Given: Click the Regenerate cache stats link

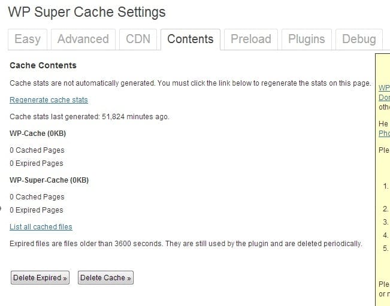Looking at the screenshot, I should coord(49,100).
